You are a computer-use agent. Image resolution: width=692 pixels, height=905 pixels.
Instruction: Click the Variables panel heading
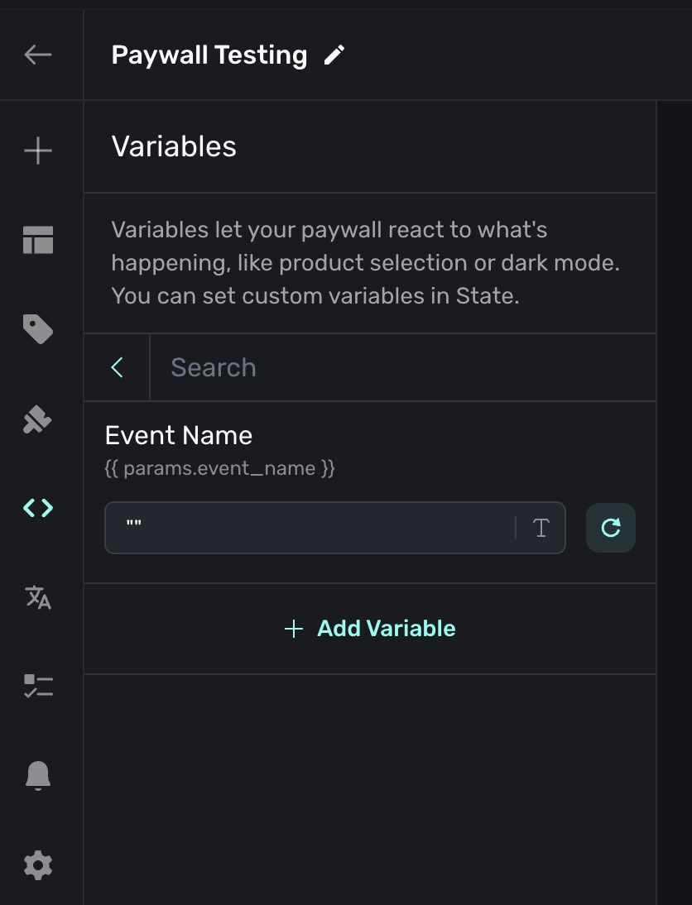pos(174,146)
